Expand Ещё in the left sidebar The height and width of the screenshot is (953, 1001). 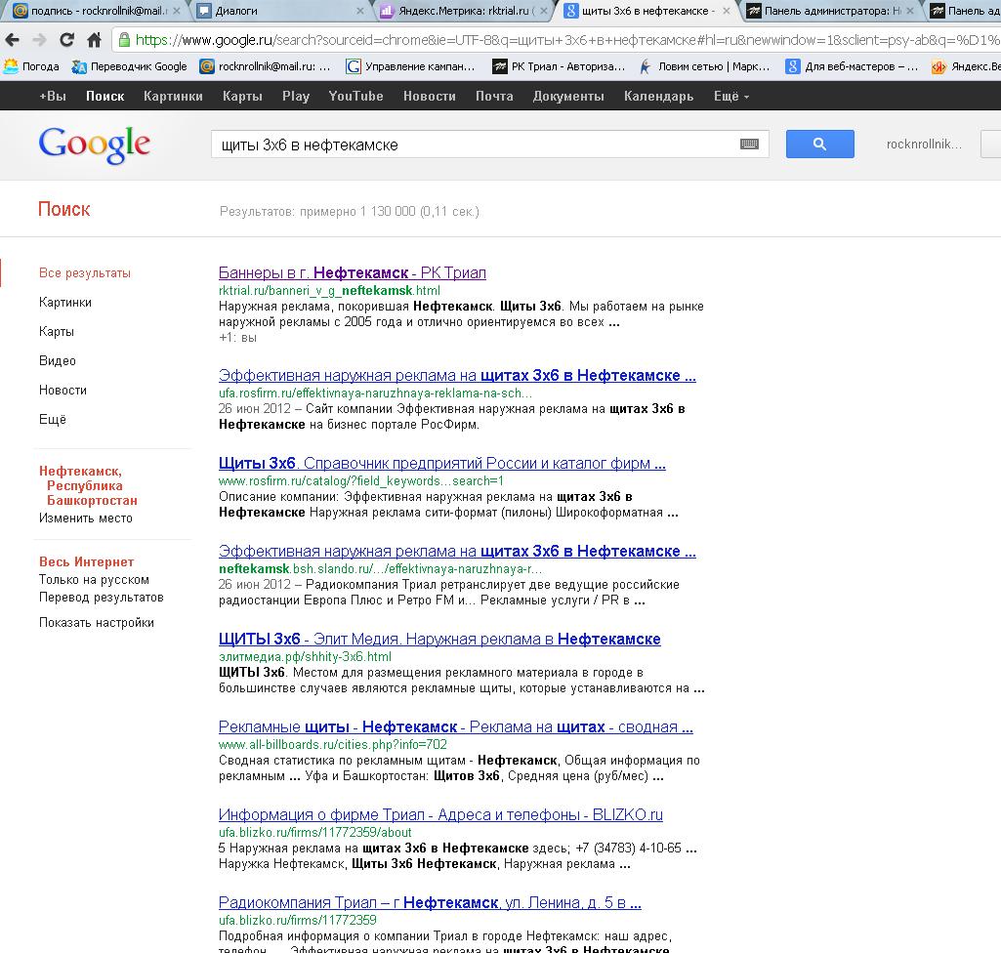53,420
